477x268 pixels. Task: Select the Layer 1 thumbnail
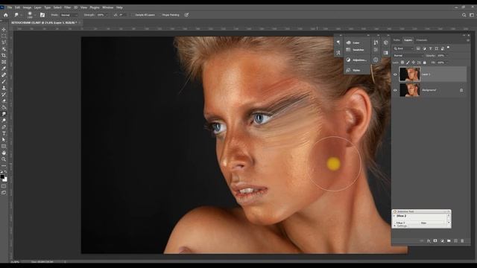(410, 74)
